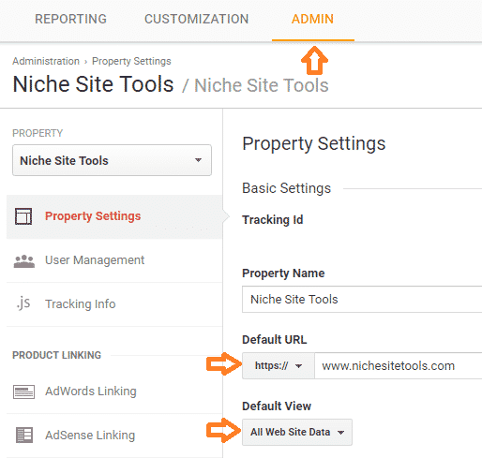482x458 pixels.
Task: Click the Property Name label
Action: pos(283,273)
